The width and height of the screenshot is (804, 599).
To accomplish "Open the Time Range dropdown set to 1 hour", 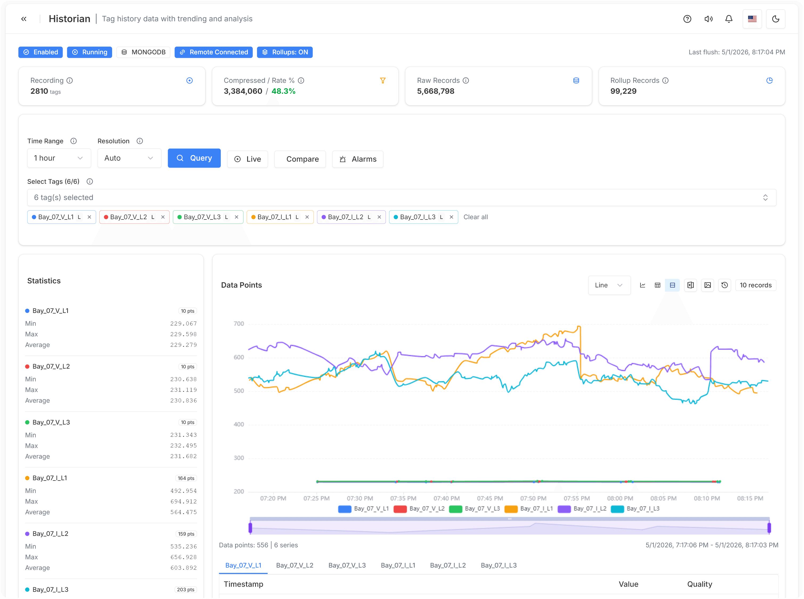I will click(59, 158).
